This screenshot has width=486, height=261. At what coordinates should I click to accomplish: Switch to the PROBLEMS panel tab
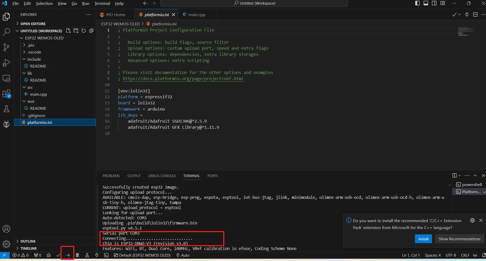click(x=111, y=175)
